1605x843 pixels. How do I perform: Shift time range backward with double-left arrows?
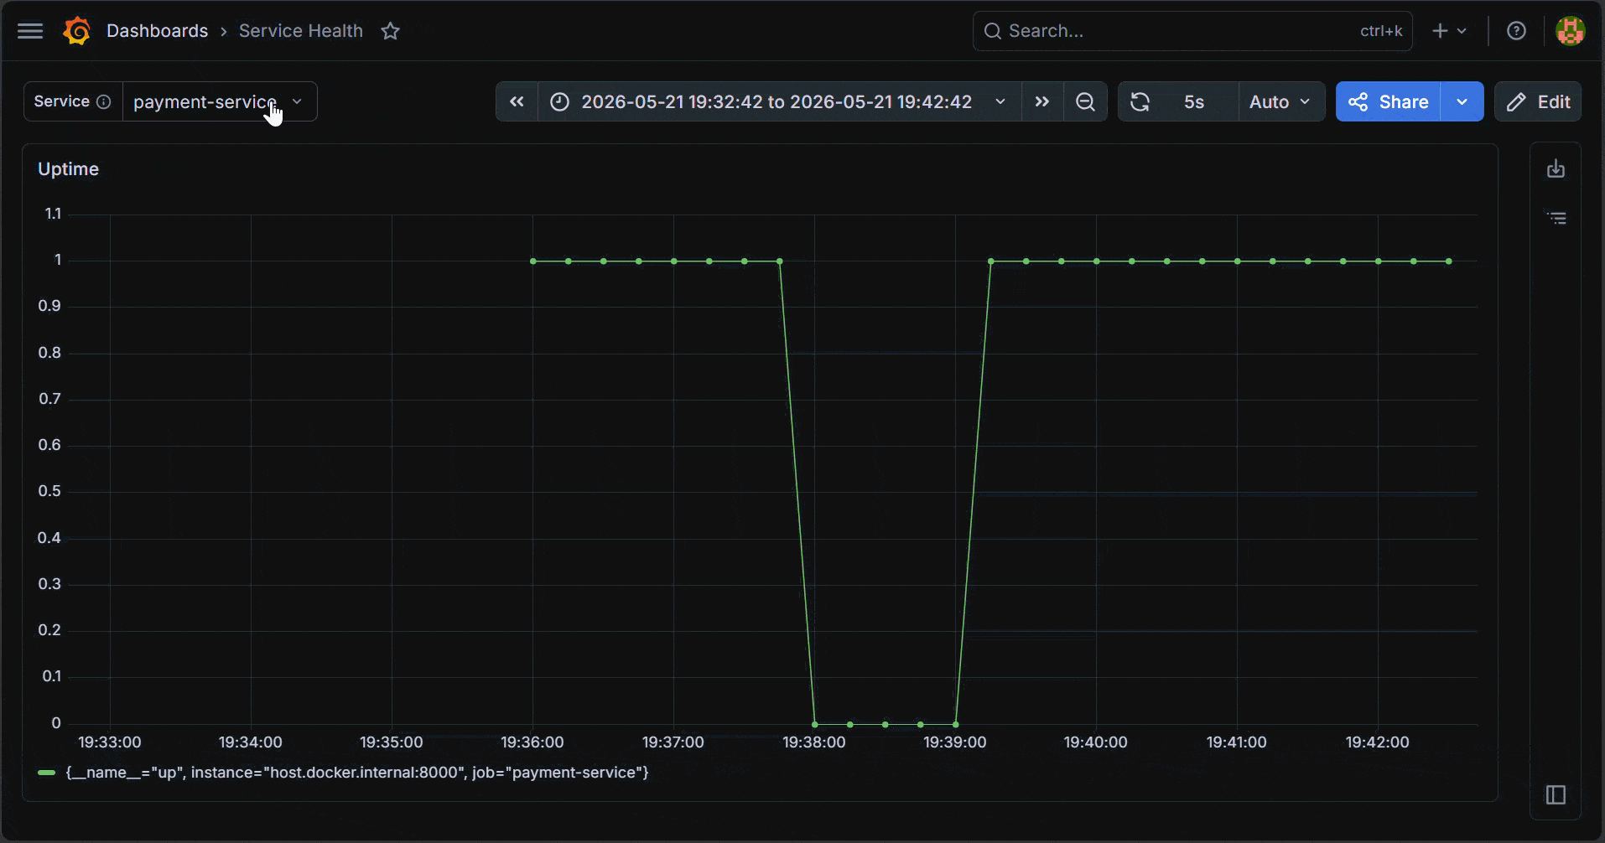(x=517, y=101)
